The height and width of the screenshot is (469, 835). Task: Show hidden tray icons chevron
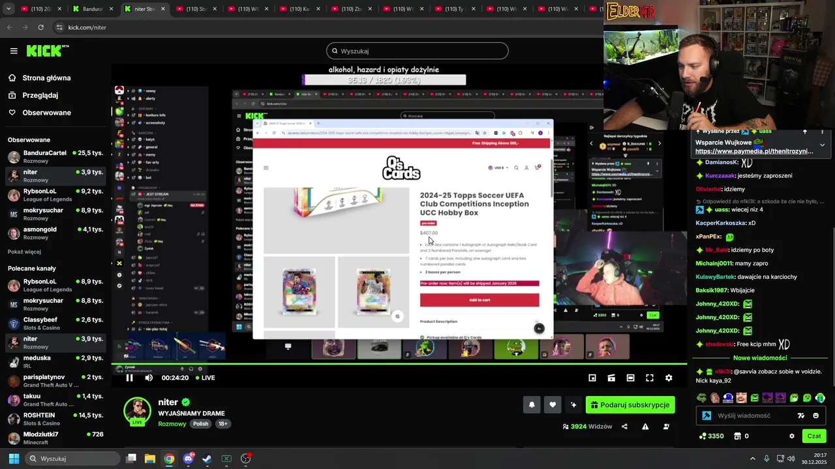click(752, 459)
